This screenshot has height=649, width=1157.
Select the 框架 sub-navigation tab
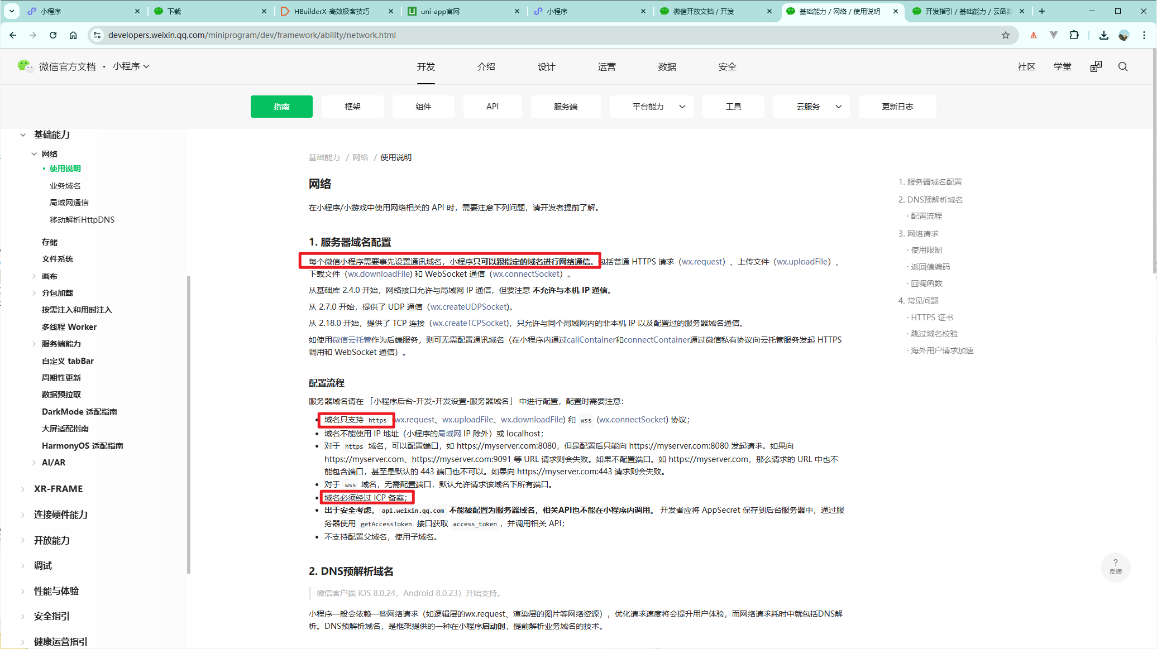click(352, 107)
